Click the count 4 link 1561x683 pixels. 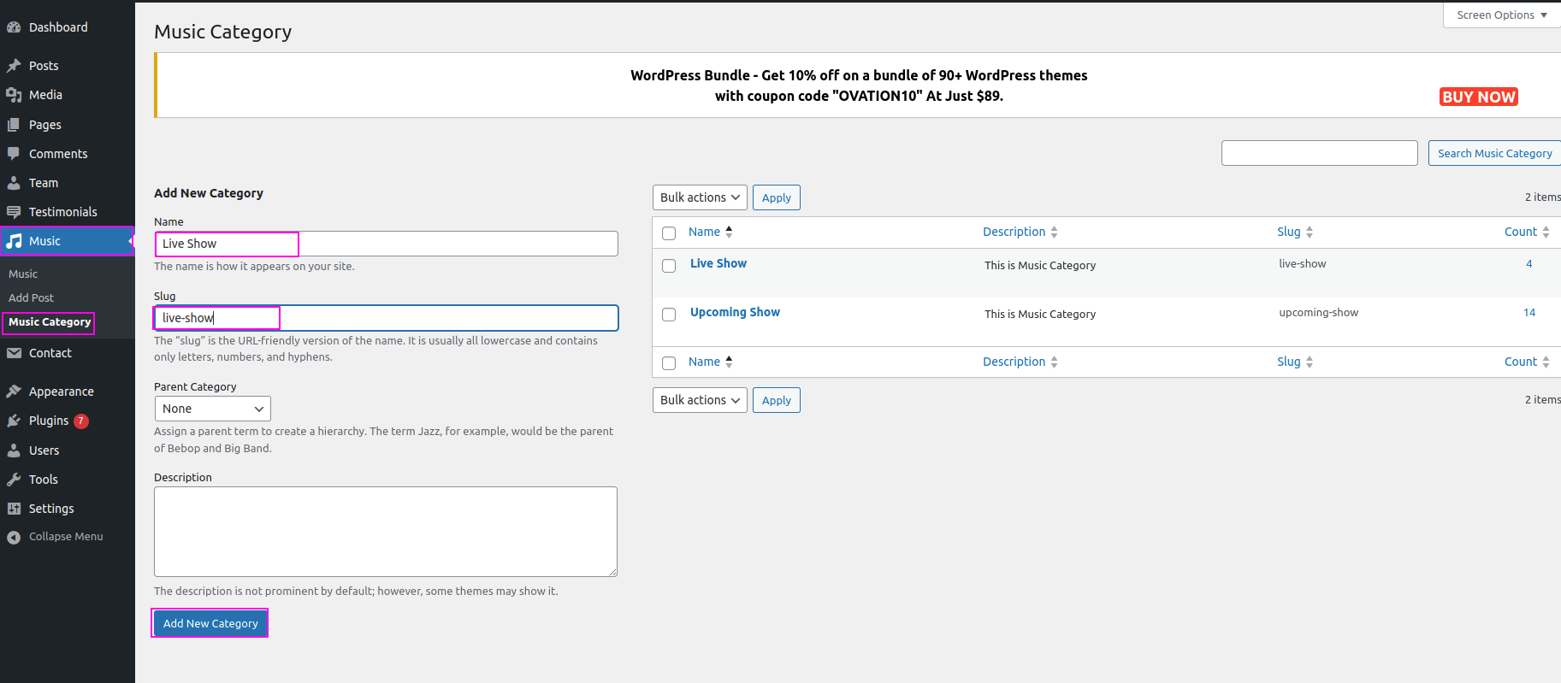[1529, 263]
